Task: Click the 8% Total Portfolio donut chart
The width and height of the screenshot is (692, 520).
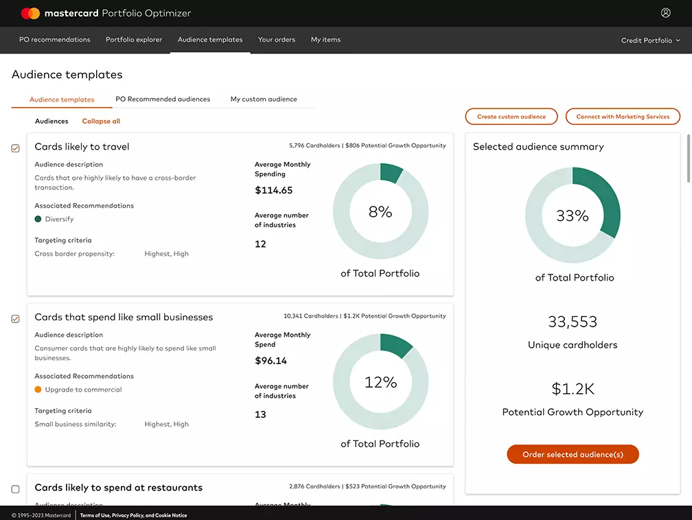Action: point(380,211)
